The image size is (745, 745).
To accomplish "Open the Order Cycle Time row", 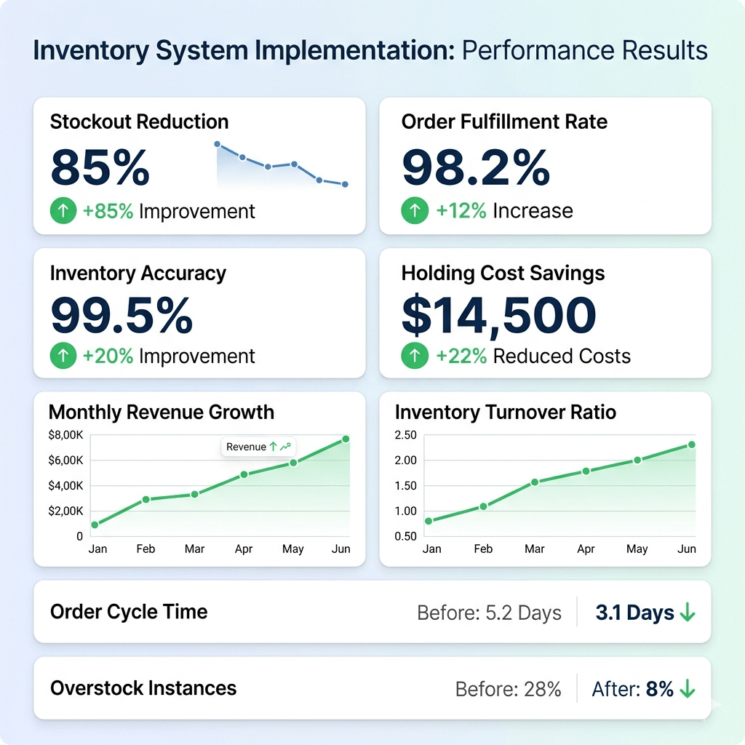I will (372, 612).
